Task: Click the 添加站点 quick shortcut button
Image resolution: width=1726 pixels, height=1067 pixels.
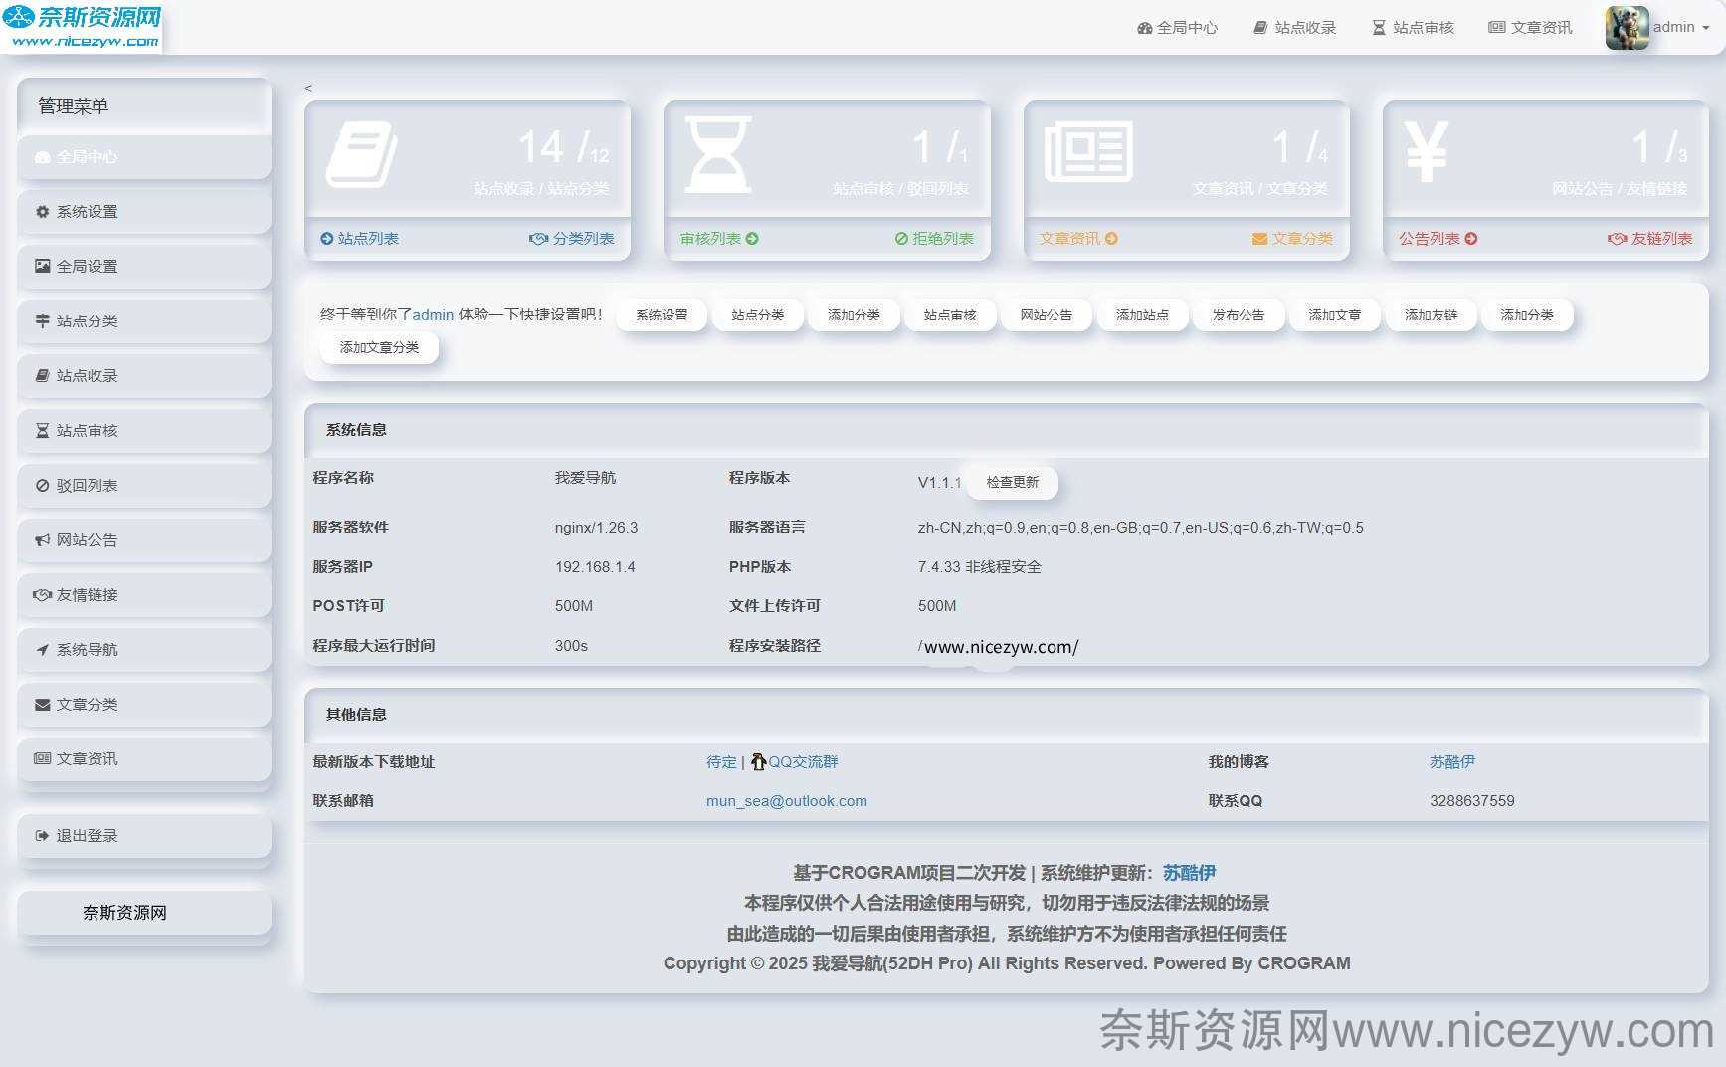Action: coord(1142,315)
